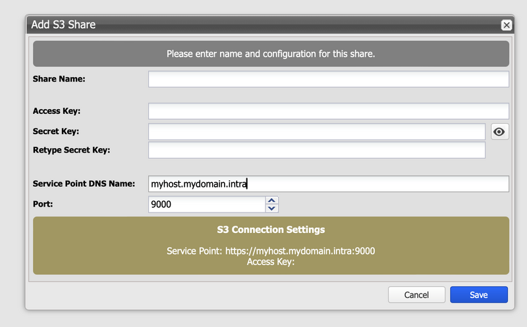
Task: Cancel adding the S3 share
Action: pos(416,295)
